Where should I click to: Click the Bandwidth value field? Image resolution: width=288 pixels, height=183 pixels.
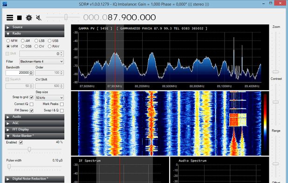click(17, 73)
